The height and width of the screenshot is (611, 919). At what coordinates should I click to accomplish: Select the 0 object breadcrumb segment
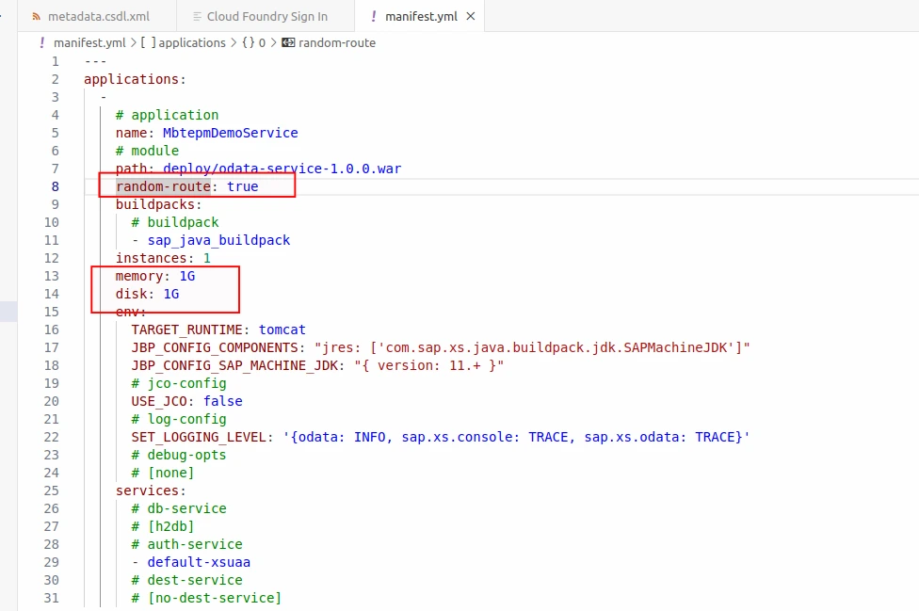tap(262, 42)
